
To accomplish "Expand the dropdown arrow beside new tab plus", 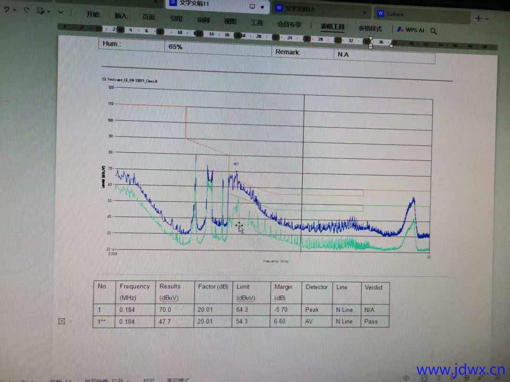I will (x=487, y=19).
